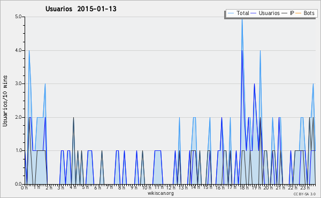
Task: Click the 'wikiscan.org' caption below the chart
Action: tap(160, 193)
